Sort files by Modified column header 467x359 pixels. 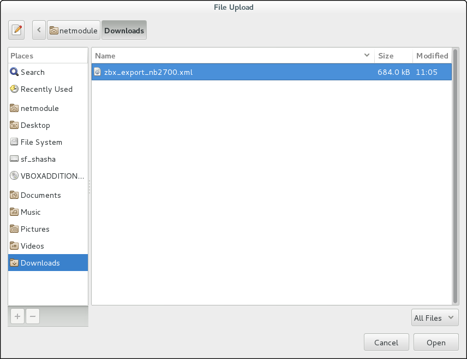click(432, 56)
